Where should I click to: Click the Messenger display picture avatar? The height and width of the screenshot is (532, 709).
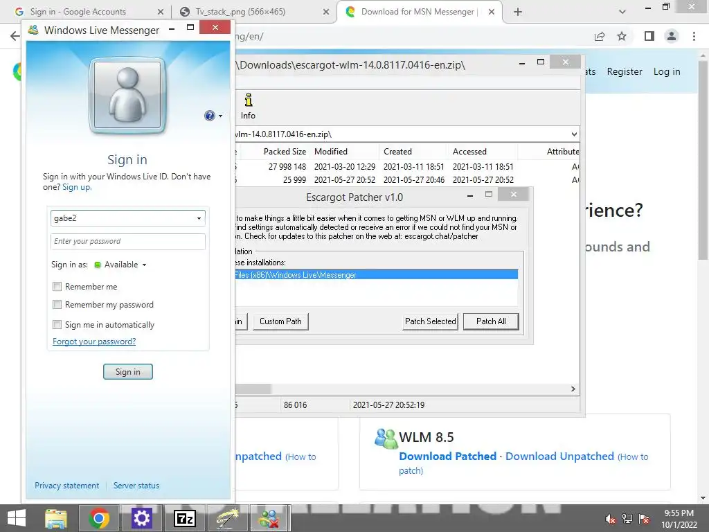tap(127, 95)
